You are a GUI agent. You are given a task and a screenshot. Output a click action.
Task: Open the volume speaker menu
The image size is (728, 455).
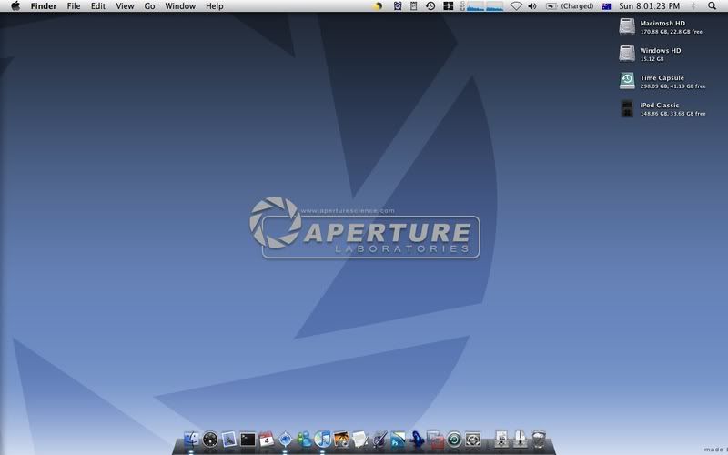[x=532, y=6]
